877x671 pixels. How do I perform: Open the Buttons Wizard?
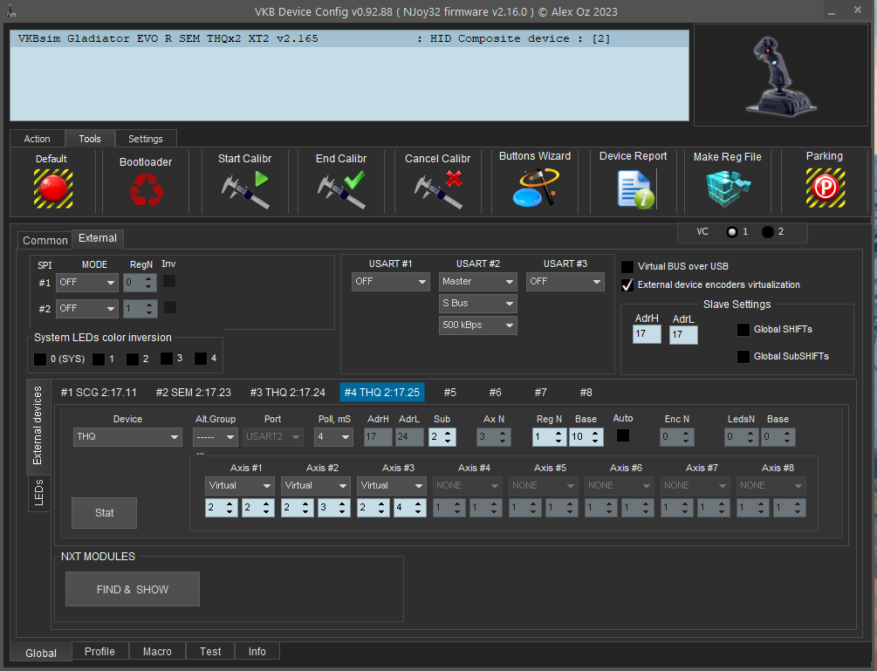point(534,188)
